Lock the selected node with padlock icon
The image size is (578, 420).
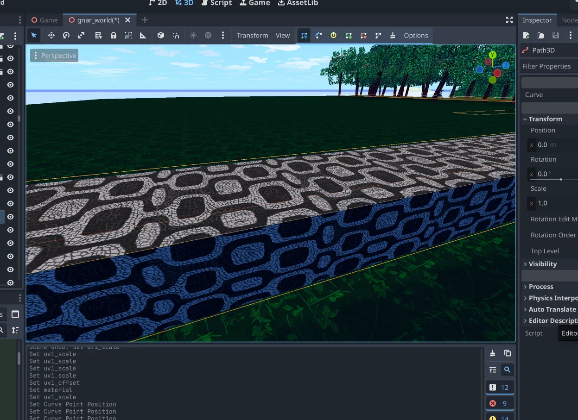tap(113, 35)
